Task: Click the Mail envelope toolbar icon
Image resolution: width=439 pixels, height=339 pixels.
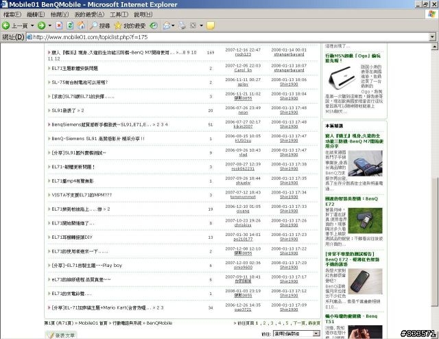Action: [x=167, y=26]
